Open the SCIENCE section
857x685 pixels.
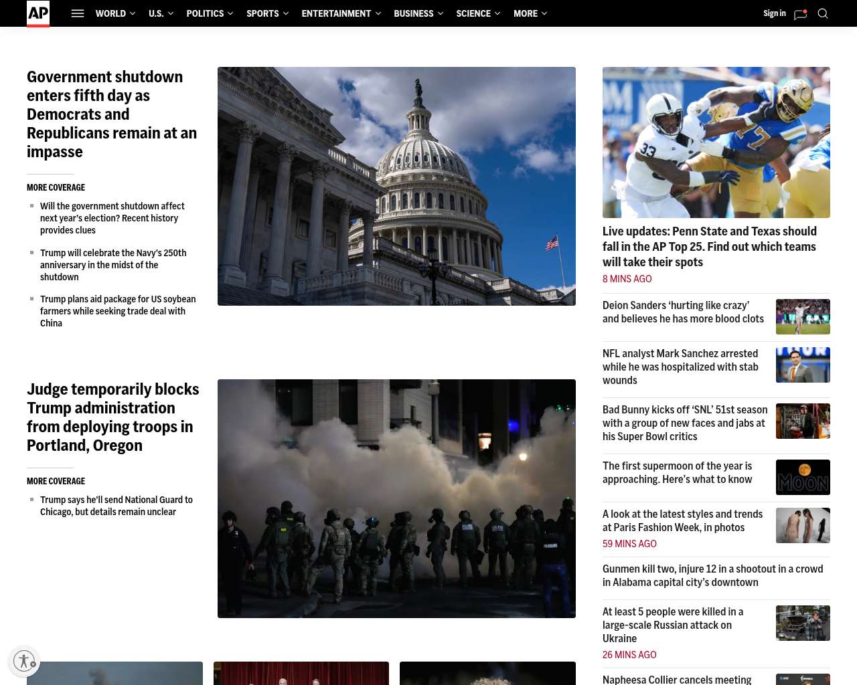[x=473, y=13]
